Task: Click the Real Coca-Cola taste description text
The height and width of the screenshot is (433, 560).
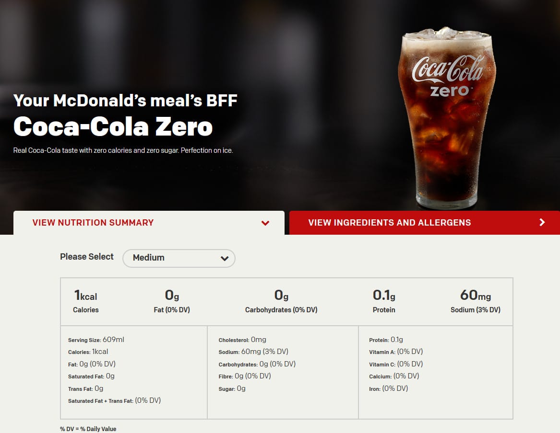Action: click(123, 150)
